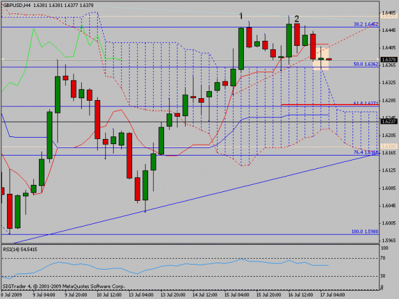Click the SIGTrader 4 MetaQuotes copyright text
The image size is (399, 299).
[64, 286]
